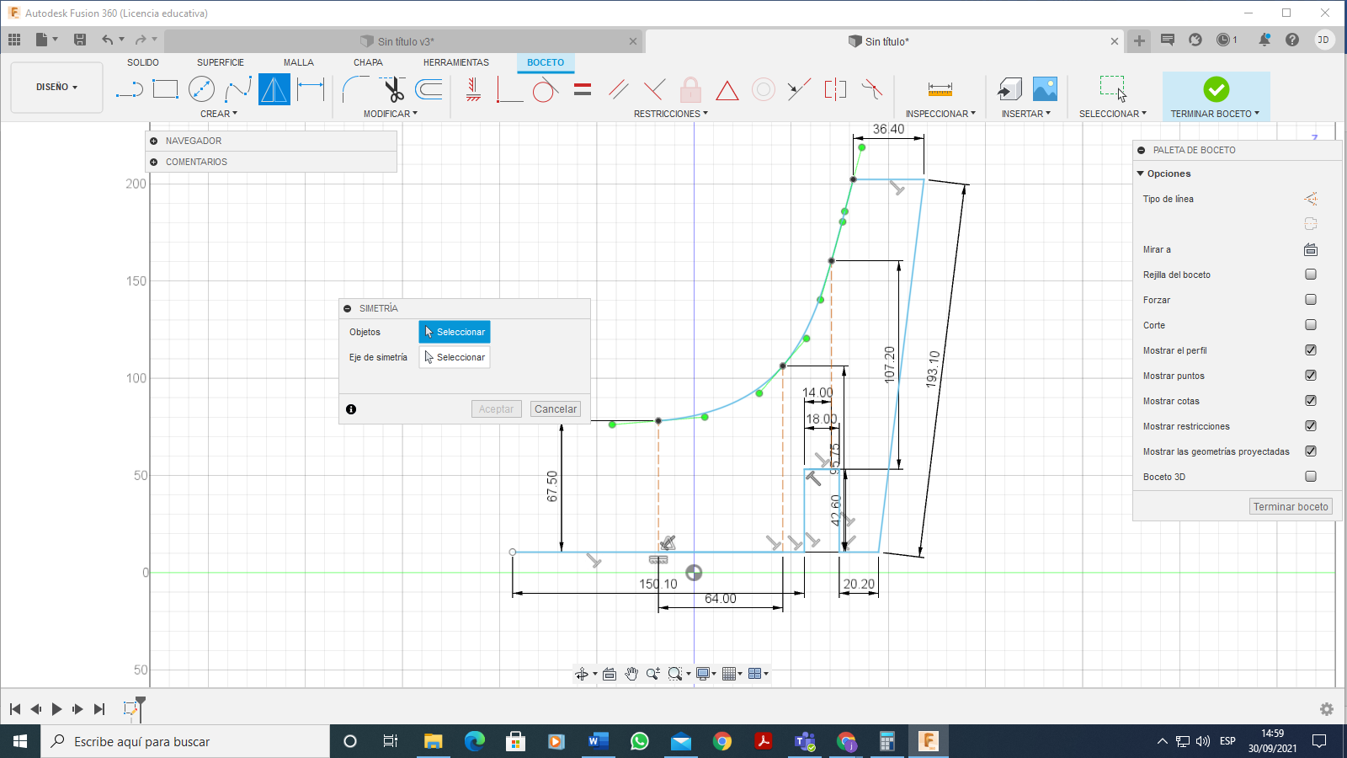Select the Sketch Dimension tool
The height and width of the screenshot is (758, 1347).
(311, 89)
